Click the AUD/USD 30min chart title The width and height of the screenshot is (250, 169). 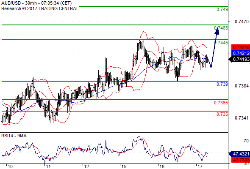coord(36,3)
